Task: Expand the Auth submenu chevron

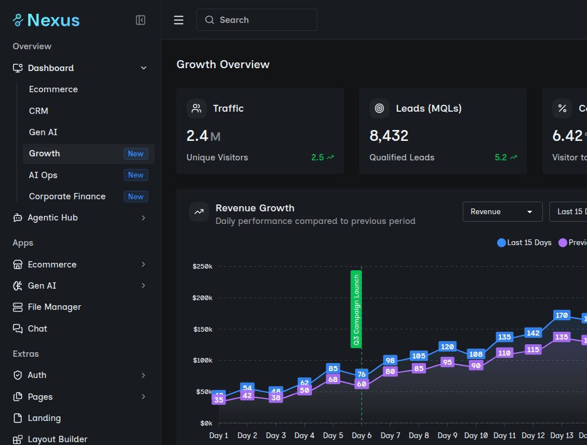Action: tap(143, 375)
